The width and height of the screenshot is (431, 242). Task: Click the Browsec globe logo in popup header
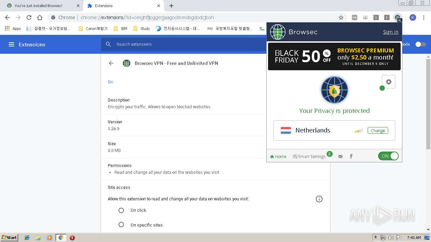(277, 32)
